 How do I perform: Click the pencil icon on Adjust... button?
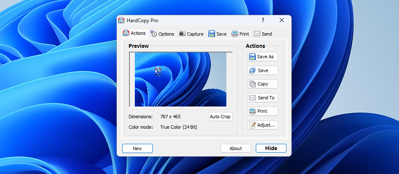[x=252, y=125]
